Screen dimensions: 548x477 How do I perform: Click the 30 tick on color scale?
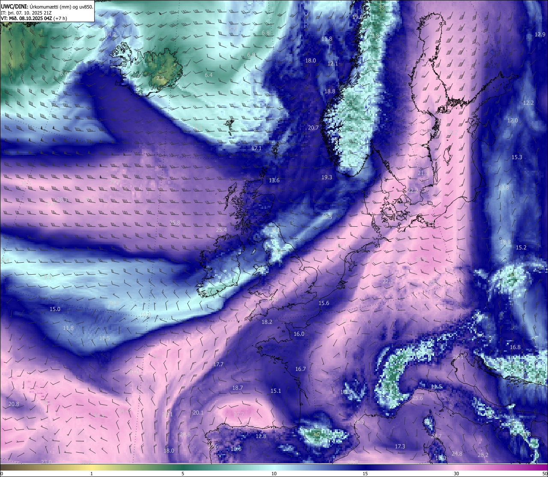point(456,474)
